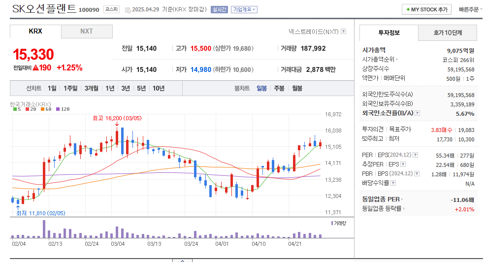
Task: Click the 코스피 market badge
Action: pos(111,10)
